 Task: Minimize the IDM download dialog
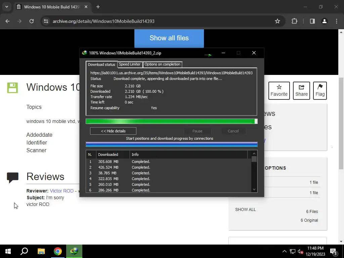(x=223, y=53)
